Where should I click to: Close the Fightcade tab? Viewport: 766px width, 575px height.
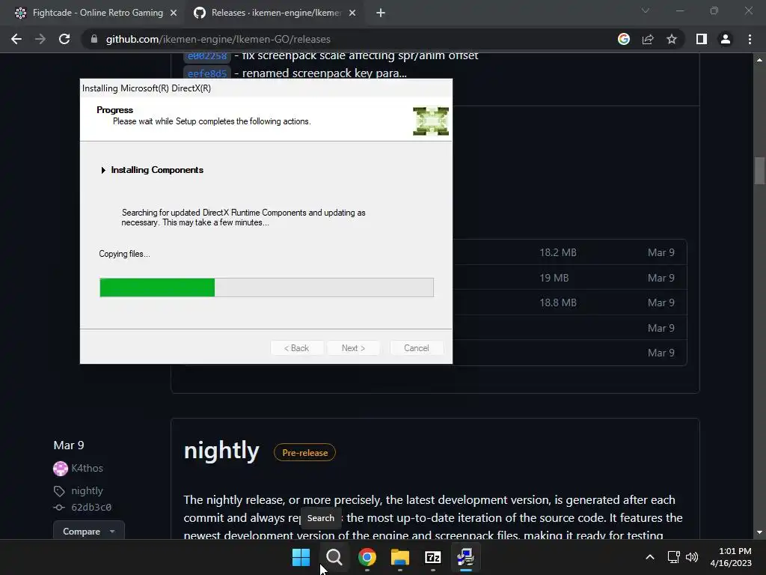click(x=174, y=13)
